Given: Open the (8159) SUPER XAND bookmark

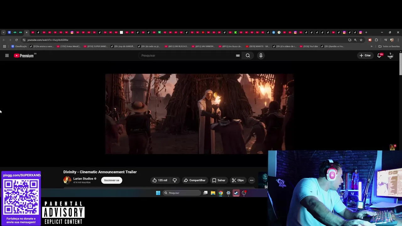Looking at the screenshot, I should 96,46.
